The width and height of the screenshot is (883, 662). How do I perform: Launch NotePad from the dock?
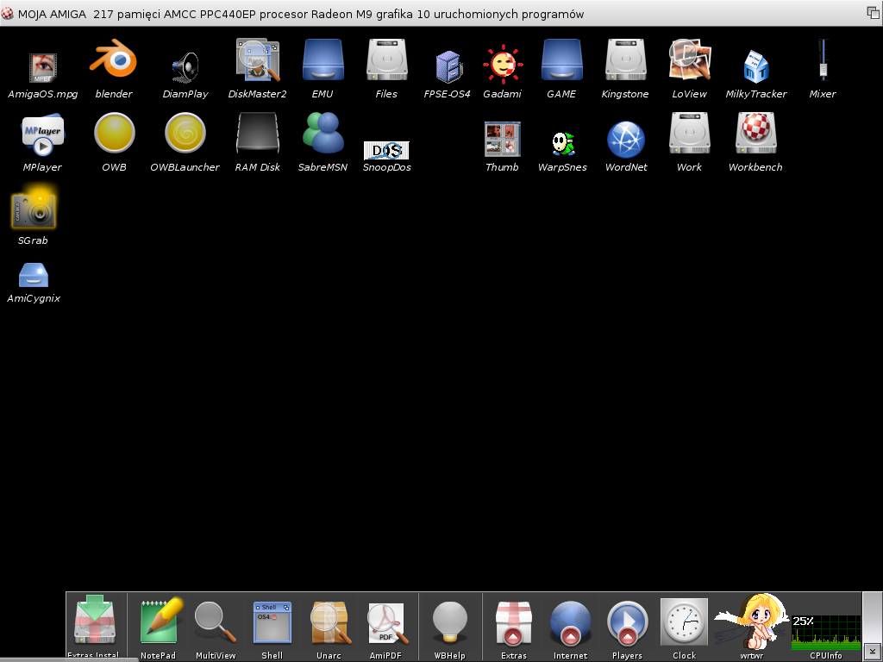pos(160,621)
